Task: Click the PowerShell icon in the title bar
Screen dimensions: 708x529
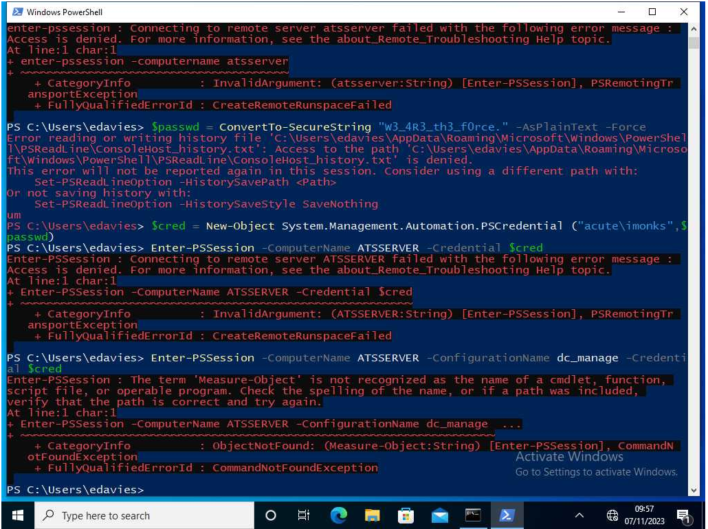Action: [x=18, y=12]
